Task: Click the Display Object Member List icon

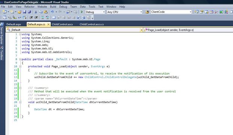Action: click(5, 18)
